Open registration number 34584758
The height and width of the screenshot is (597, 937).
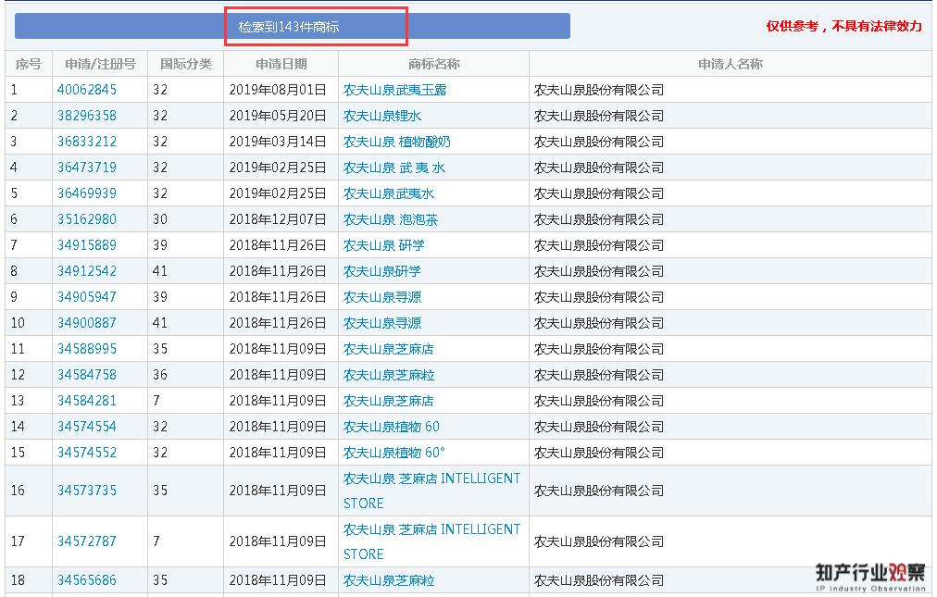[x=87, y=375]
